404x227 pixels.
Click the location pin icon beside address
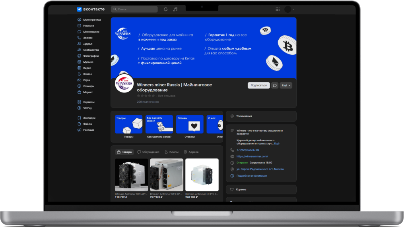click(x=232, y=169)
